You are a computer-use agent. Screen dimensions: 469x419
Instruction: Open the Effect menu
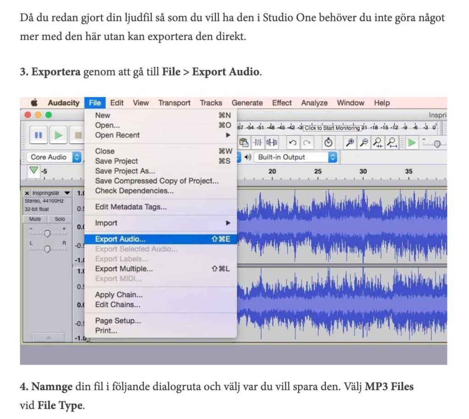tap(282, 103)
